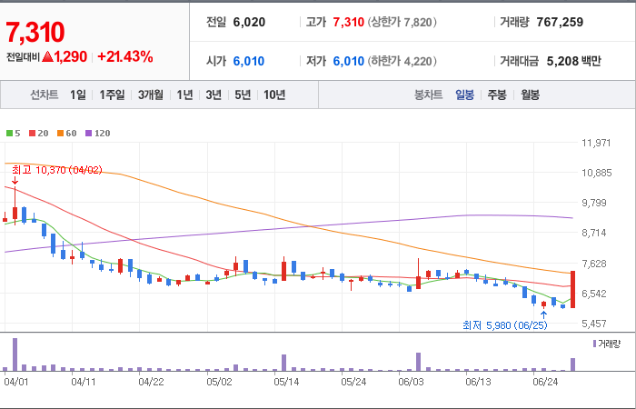
Task: Select the 일봉 daily candle chart
Action: click(464, 95)
